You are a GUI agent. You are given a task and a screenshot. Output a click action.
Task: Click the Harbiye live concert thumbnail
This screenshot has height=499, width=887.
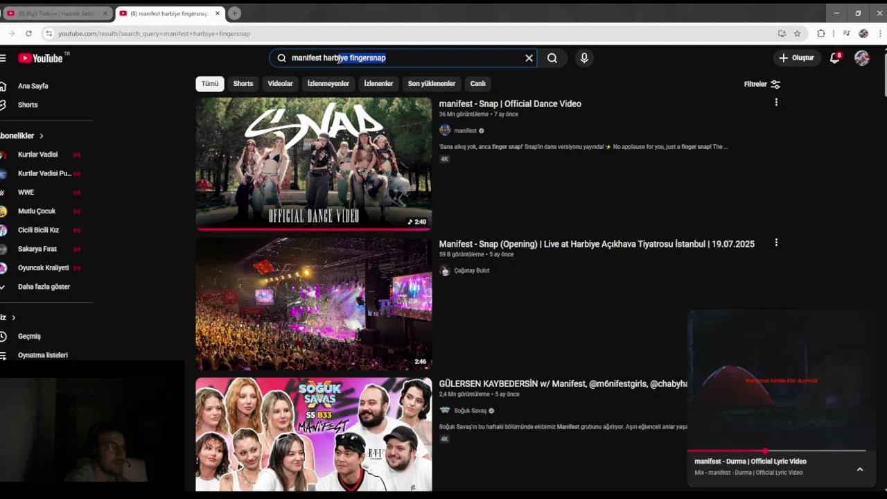pyautogui.click(x=314, y=304)
